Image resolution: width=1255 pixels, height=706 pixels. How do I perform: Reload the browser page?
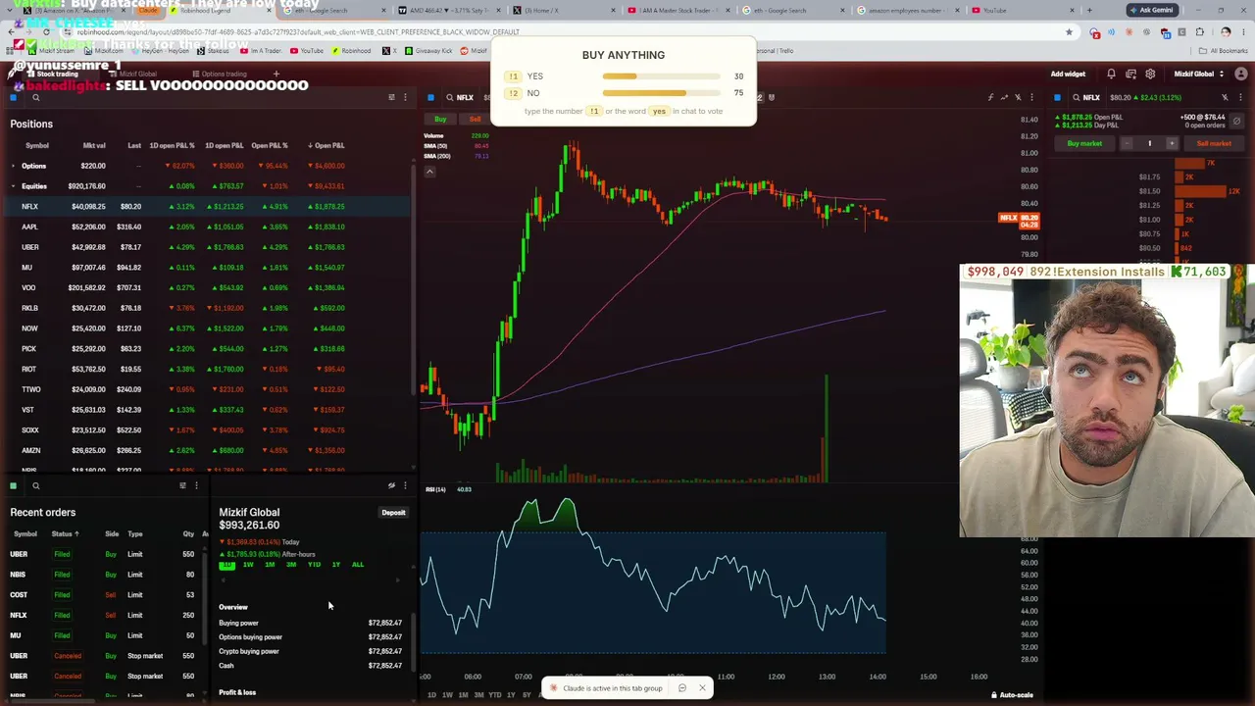[x=46, y=31]
